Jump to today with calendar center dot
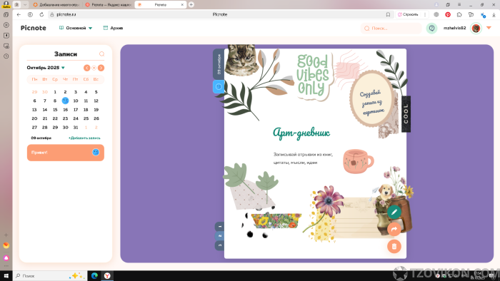This screenshot has width=500, height=281. (94, 68)
